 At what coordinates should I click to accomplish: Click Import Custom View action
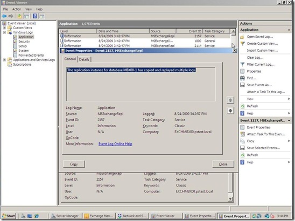tap(262, 51)
